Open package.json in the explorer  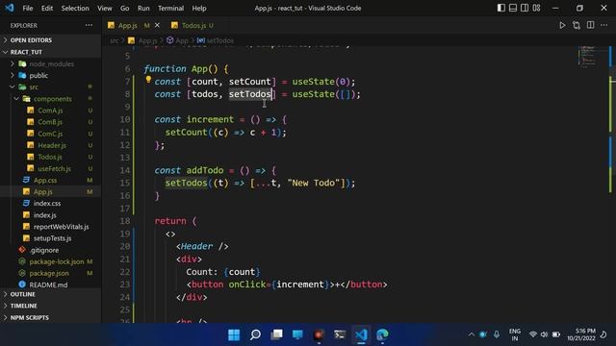click(x=50, y=273)
